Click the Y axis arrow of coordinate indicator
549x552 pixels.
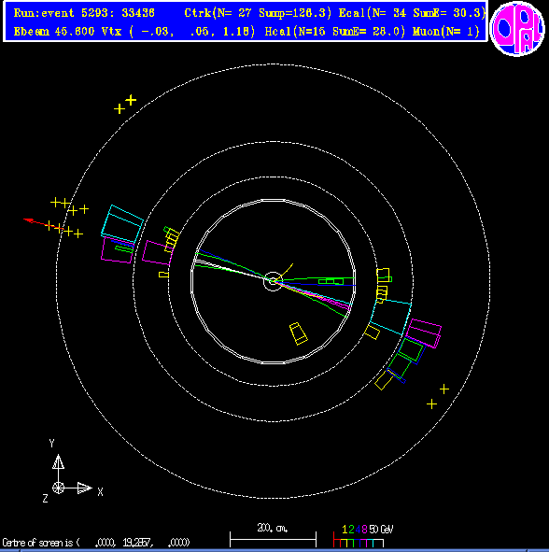[59, 461]
